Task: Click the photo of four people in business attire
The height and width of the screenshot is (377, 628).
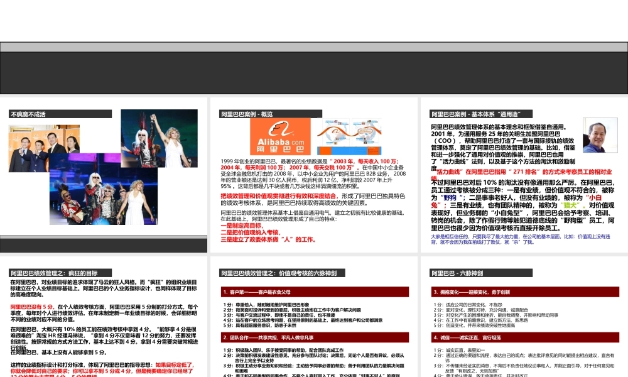Action: coord(44,148)
